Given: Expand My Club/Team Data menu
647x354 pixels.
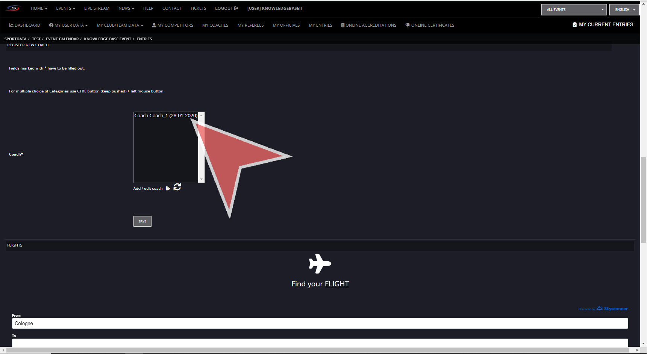Looking at the screenshot, I should click(x=120, y=25).
